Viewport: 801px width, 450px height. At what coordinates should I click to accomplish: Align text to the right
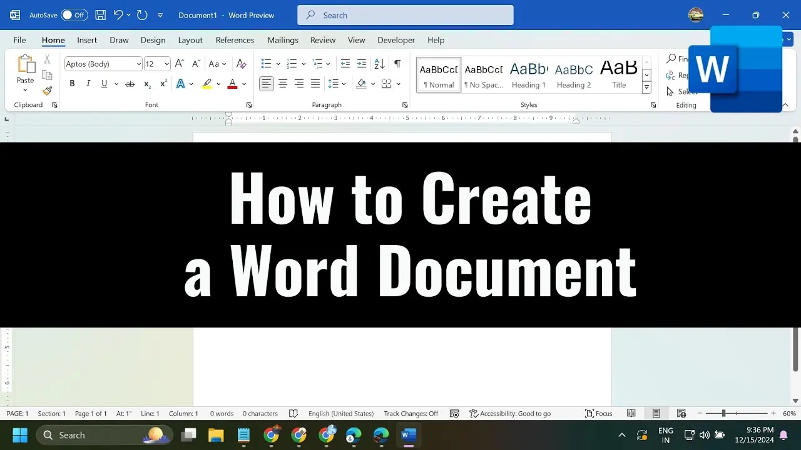tap(299, 84)
